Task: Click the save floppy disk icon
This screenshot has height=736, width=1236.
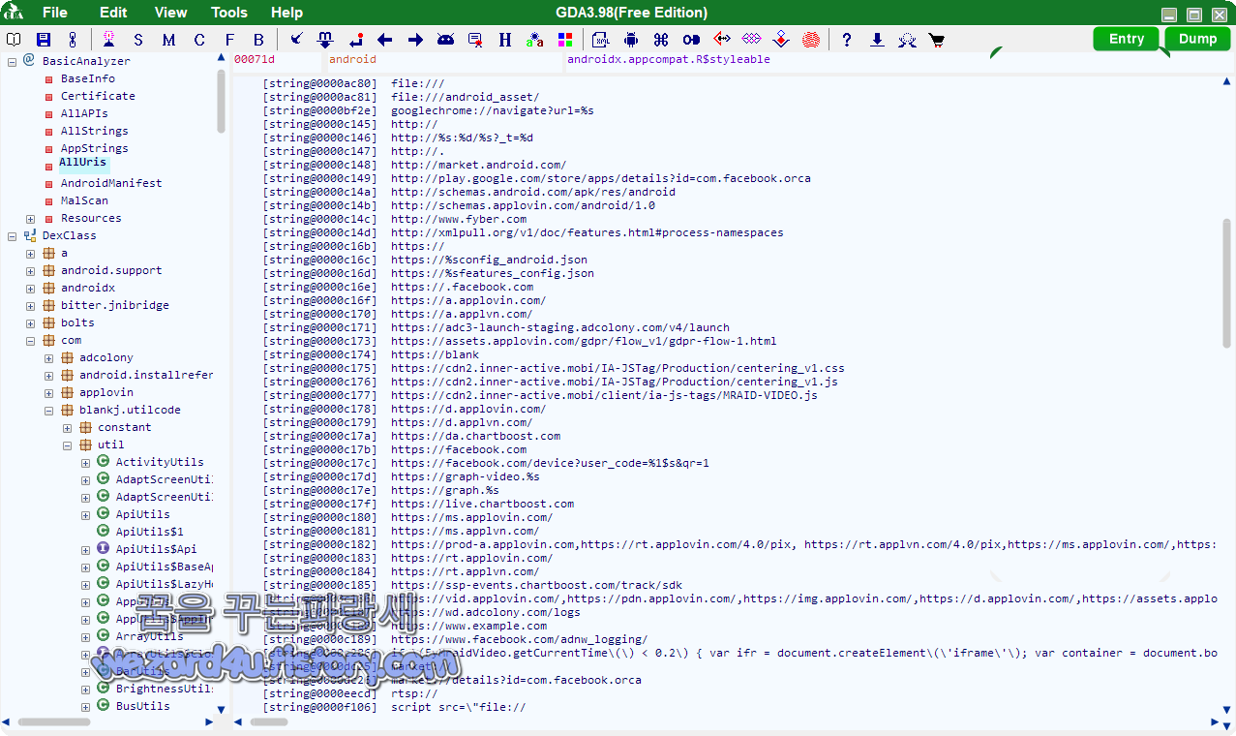Action: [44, 40]
